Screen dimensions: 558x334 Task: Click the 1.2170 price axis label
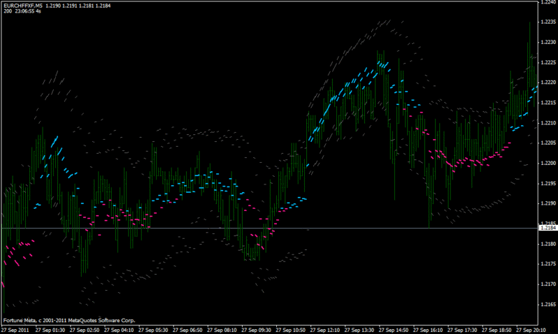point(548,284)
